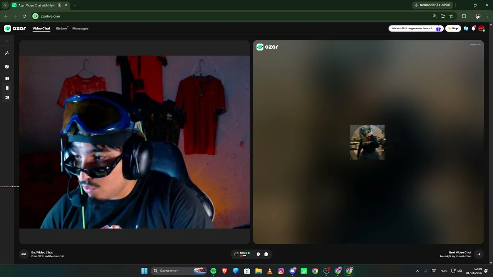Select the picture-in-picture video layout
This screenshot has width=493, height=277.
7,98
